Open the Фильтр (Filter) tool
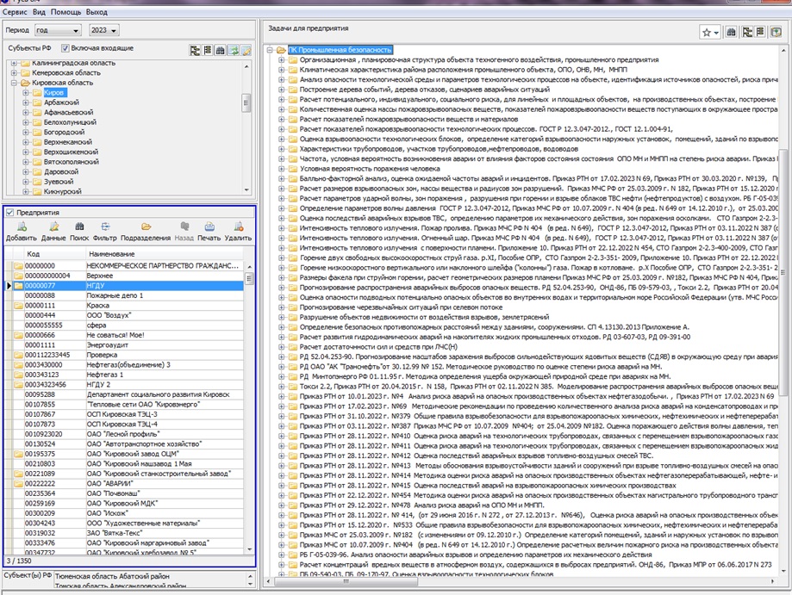This screenshot has height=595, width=792. 104,227
